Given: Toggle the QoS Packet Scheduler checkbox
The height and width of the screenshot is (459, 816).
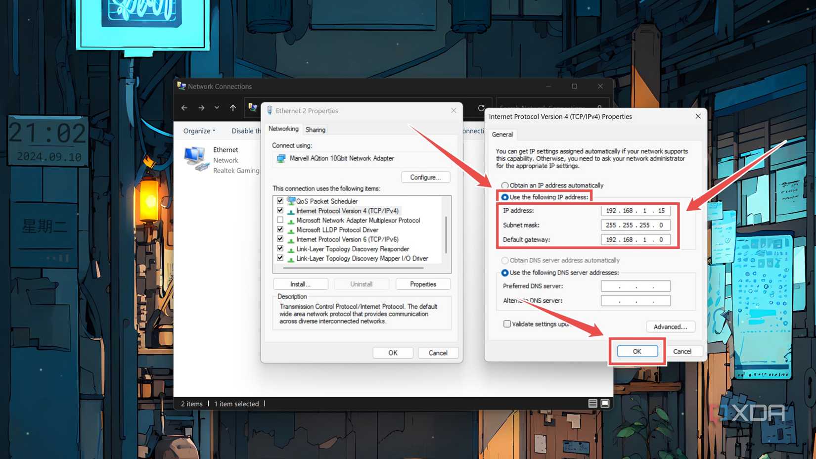Looking at the screenshot, I should (280, 201).
